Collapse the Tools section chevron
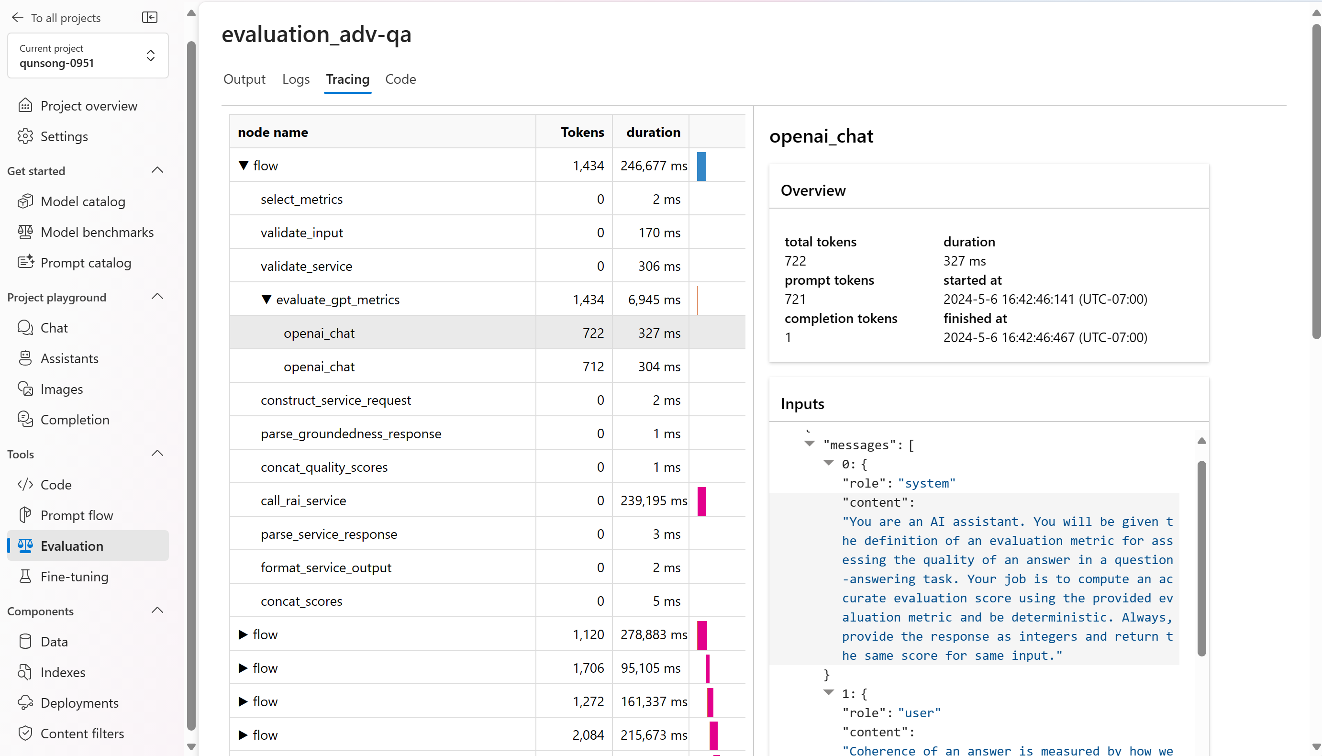The width and height of the screenshot is (1322, 756). click(157, 454)
